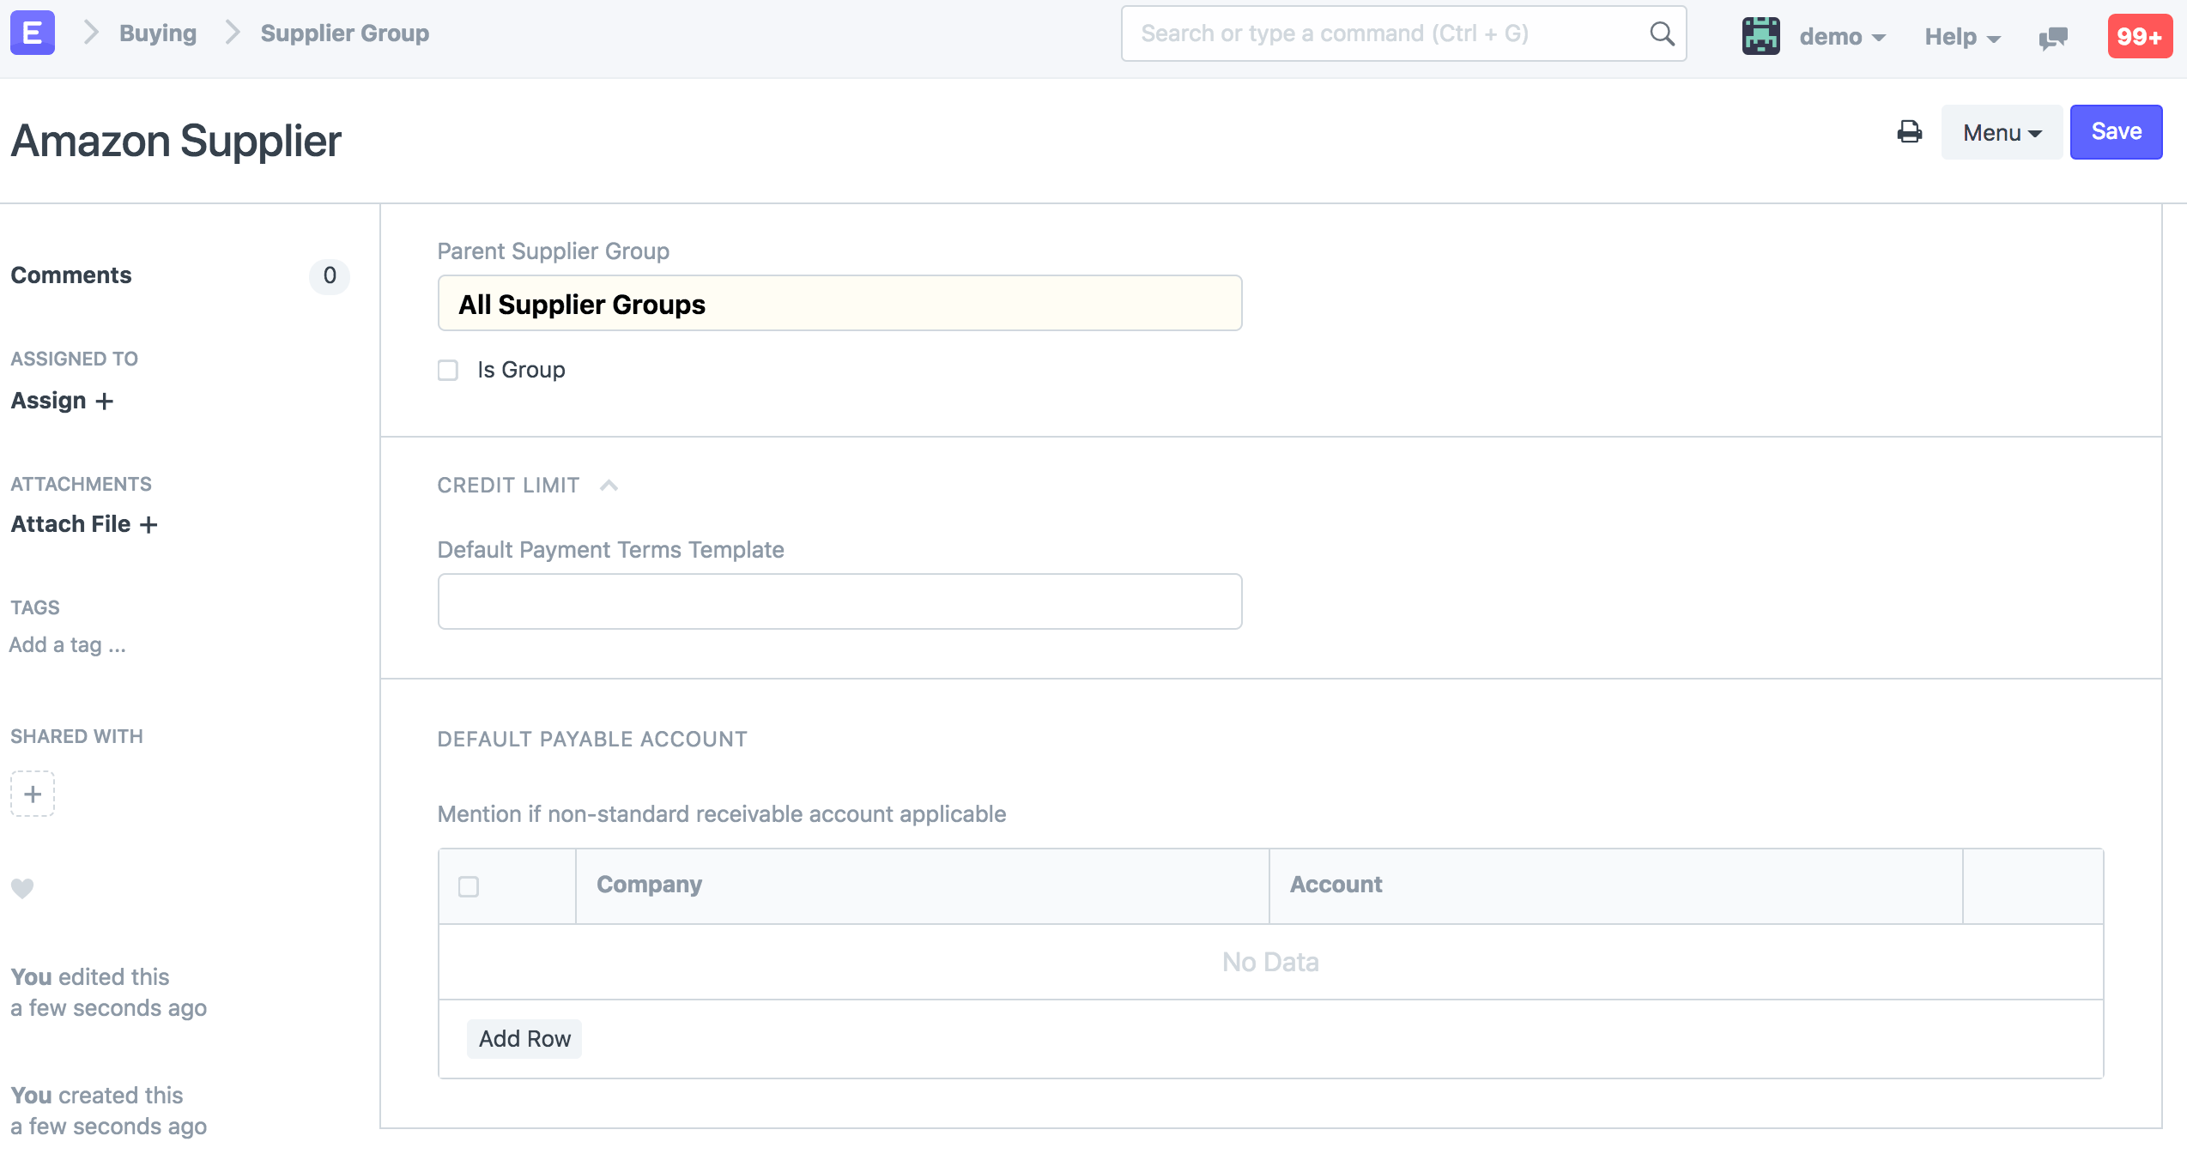Click the search magnifier icon
Screen dimensions: 2187x1172
tap(1662, 33)
